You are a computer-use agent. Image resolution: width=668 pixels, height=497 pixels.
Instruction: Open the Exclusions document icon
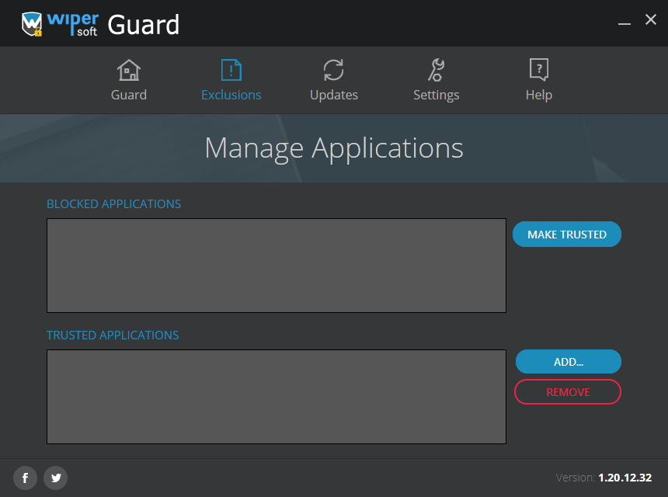click(231, 70)
